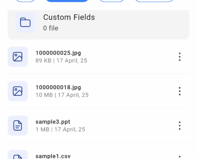Open the file named 1000000018.jpg
197x159 pixels.
(x=58, y=87)
